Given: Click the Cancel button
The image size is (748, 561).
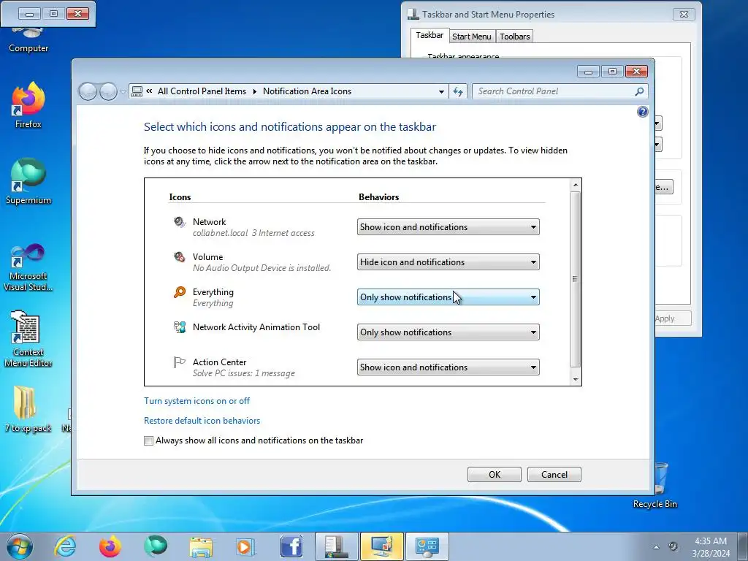Looking at the screenshot, I should coord(554,475).
